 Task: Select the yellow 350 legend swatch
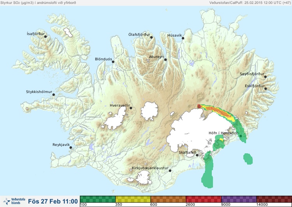coord(133,199)
